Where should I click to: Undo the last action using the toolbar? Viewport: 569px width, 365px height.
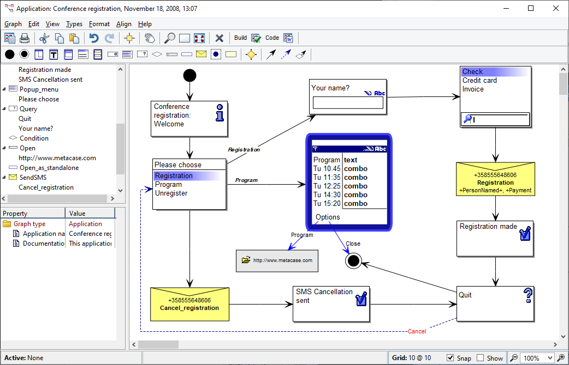[x=94, y=38]
